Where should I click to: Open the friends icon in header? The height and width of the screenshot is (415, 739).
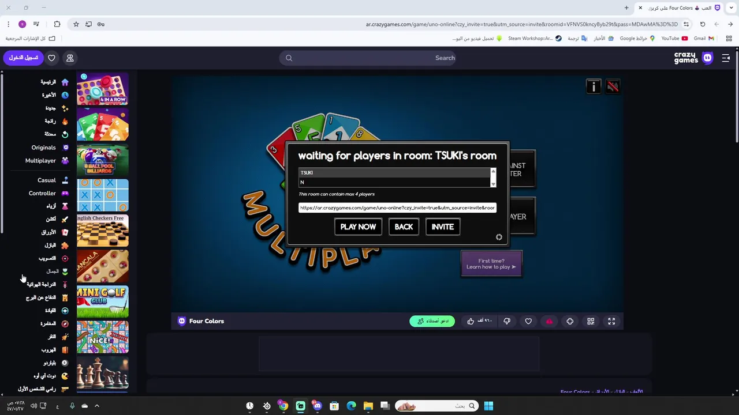70,58
